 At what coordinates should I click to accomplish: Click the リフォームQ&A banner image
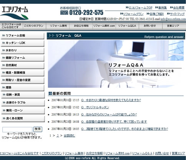coord(116,64)
